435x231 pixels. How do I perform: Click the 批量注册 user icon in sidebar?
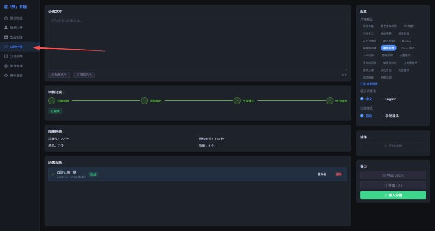6,27
